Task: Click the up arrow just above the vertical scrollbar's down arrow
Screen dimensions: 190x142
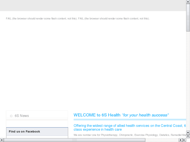Action: tap(188, 132)
